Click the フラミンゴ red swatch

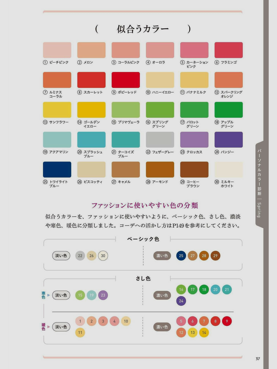[228, 50]
